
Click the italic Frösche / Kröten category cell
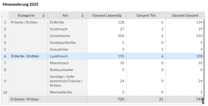click(25, 56)
